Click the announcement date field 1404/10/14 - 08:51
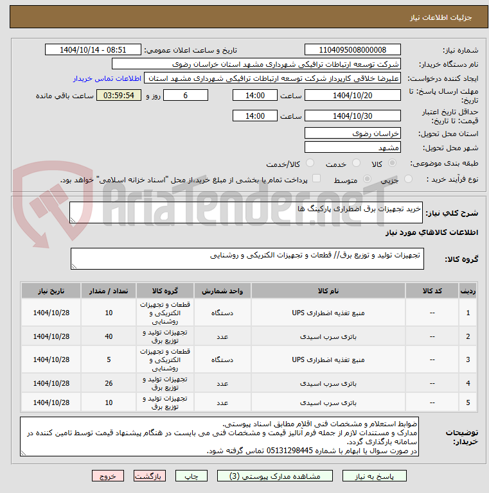Image resolution: width=489 pixels, height=493 pixels. [x=93, y=49]
